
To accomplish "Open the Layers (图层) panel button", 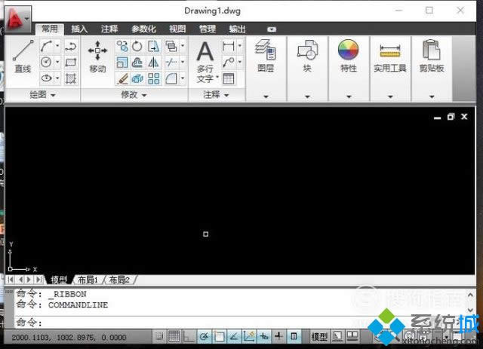I will click(x=266, y=56).
